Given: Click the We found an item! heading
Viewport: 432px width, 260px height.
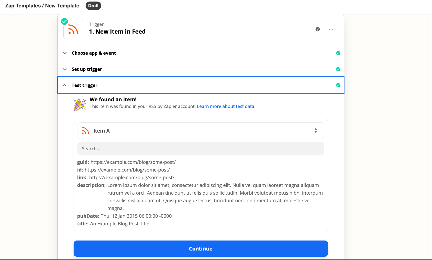Looking at the screenshot, I should (113, 99).
